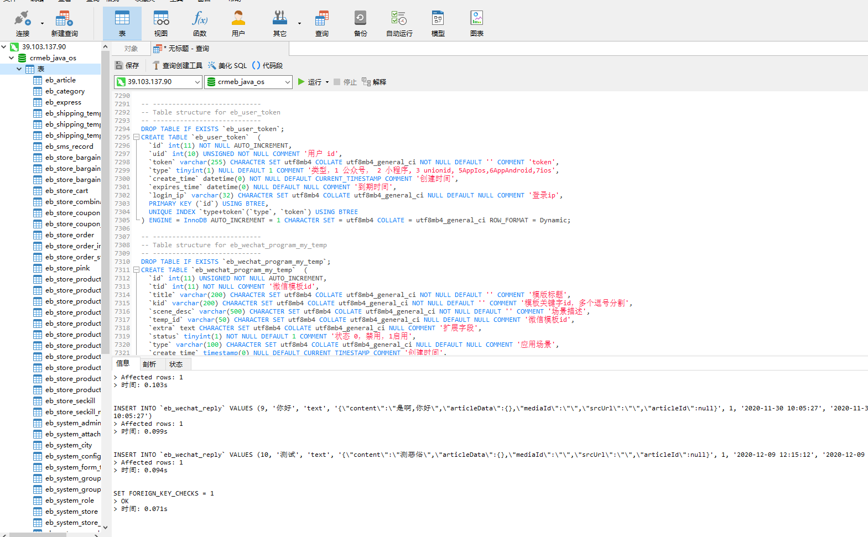The width and height of the screenshot is (868, 537).
Task: Click the SET FOREIGN_KEY_CHECKS = 1 message
Action: point(164,493)
